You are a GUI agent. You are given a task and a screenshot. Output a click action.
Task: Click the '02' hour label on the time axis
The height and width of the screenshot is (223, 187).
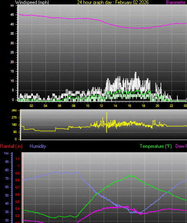click(31, 106)
